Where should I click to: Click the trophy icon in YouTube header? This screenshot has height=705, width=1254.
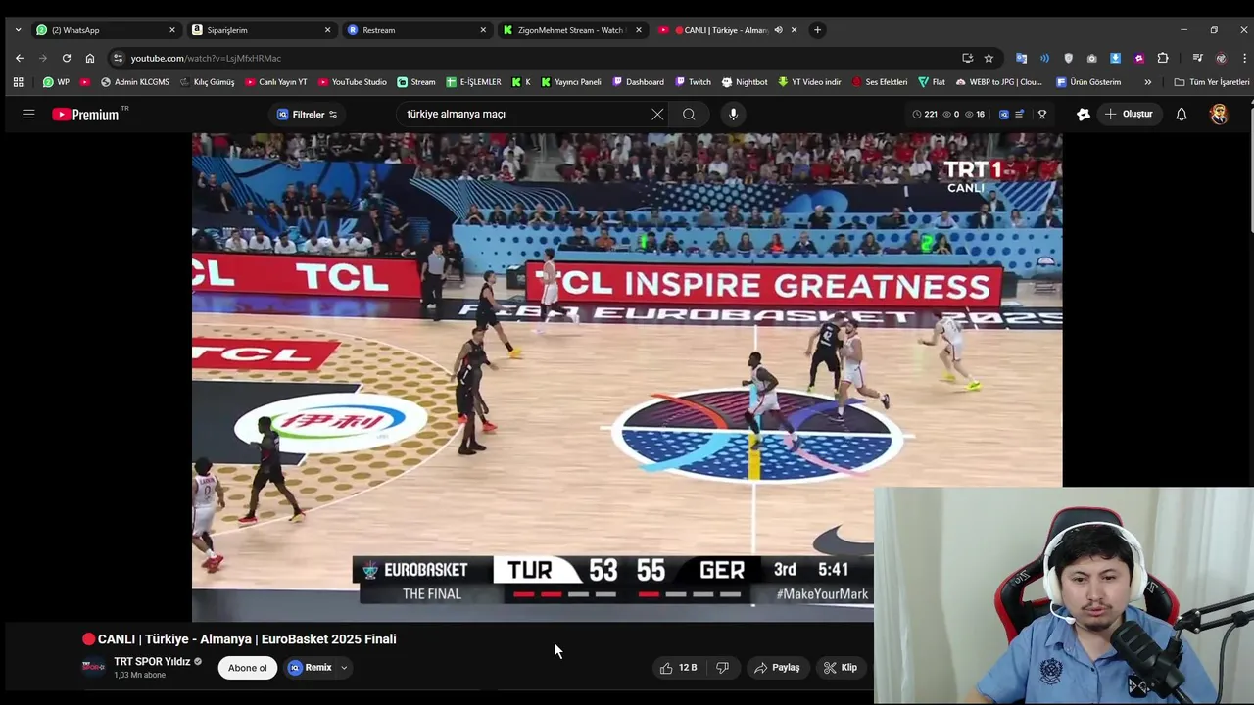[x=1042, y=115]
